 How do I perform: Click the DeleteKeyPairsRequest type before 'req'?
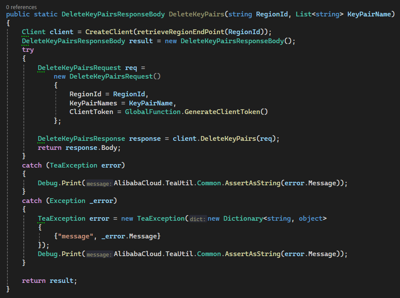pyautogui.click(x=79, y=68)
